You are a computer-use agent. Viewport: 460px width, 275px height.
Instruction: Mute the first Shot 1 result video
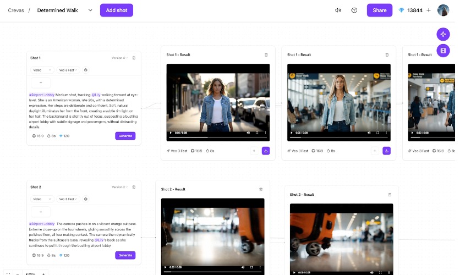(x=248, y=133)
